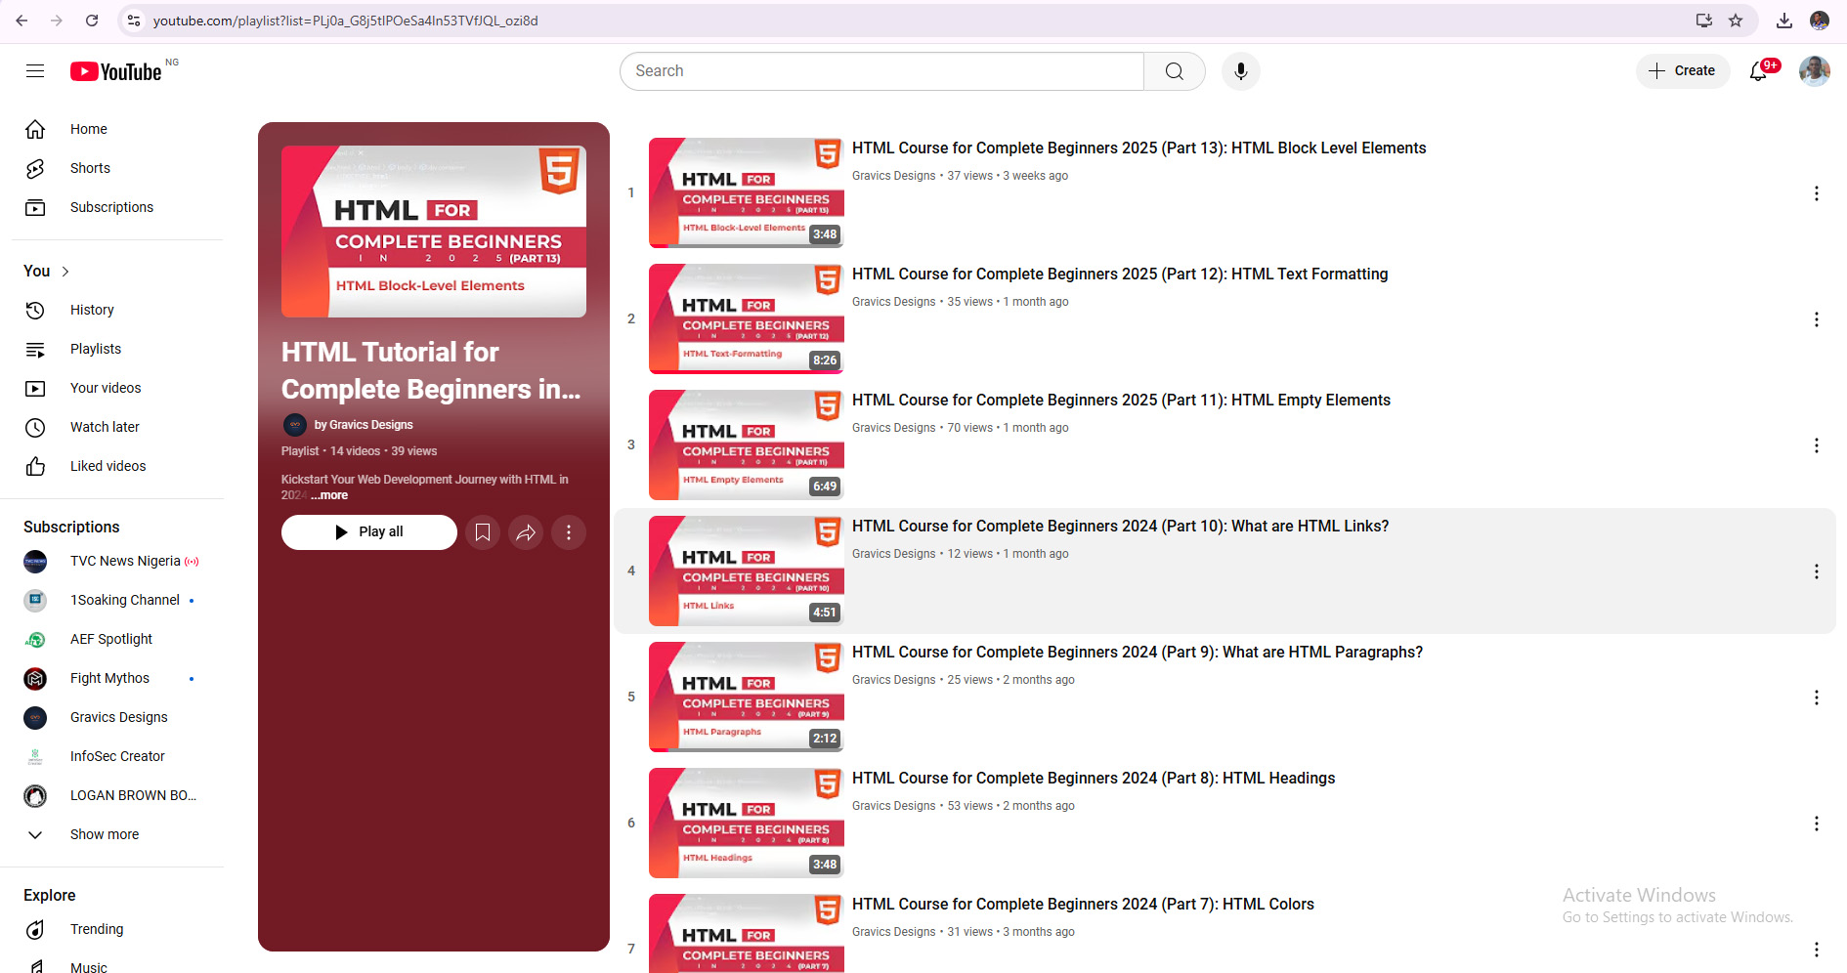Share the playlist using the arrow icon
1847x973 pixels.
pyautogui.click(x=526, y=532)
